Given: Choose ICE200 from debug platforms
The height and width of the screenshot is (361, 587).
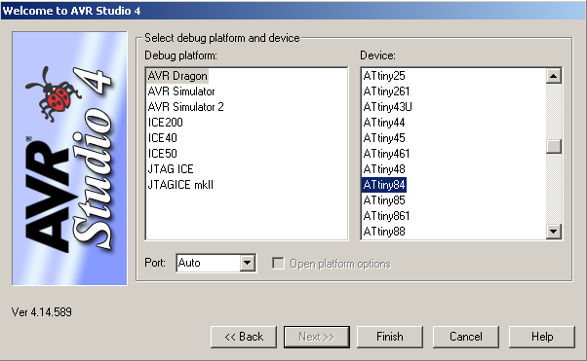Looking at the screenshot, I should click(165, 123).
